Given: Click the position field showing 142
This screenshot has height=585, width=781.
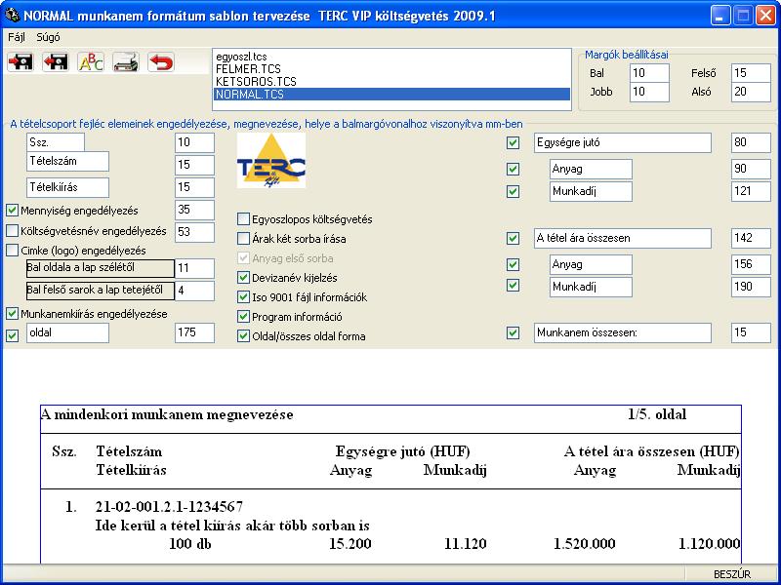Looking at the screenshot, I should (751, 238).
